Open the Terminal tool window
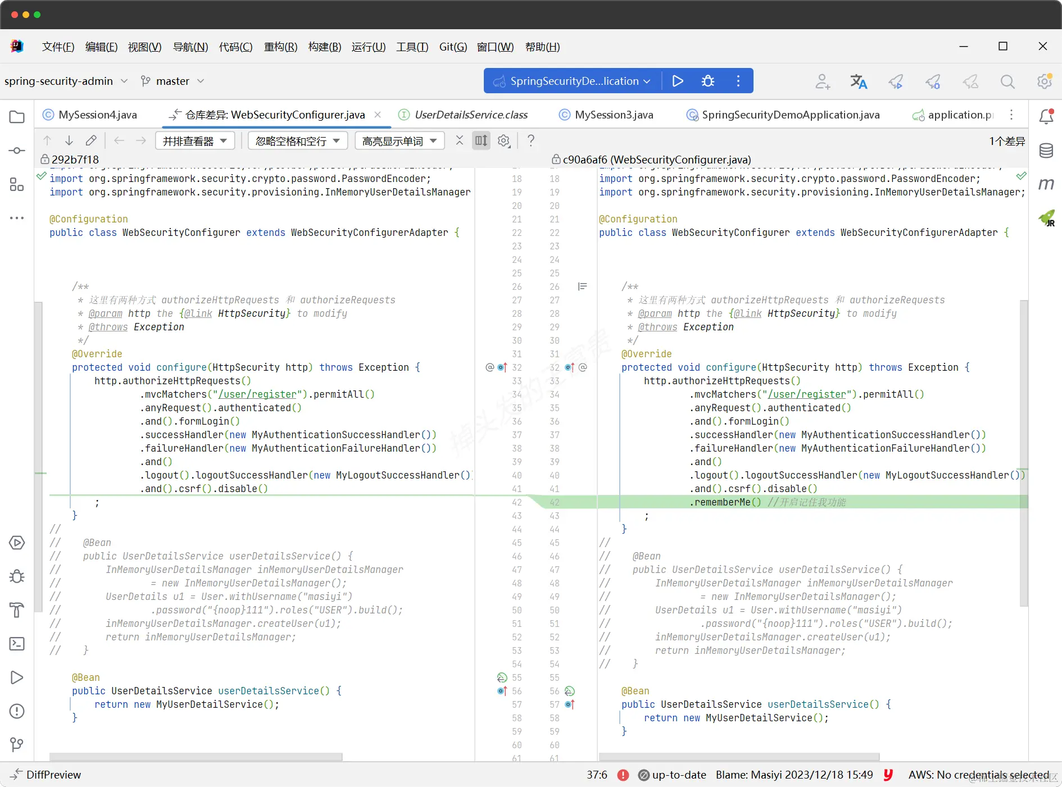 click(17, 644)
